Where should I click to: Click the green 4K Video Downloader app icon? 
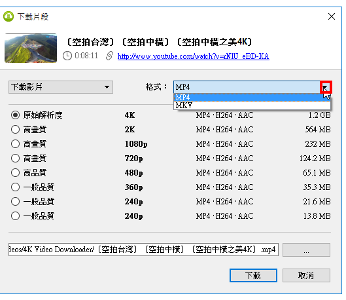pos(9,16)
